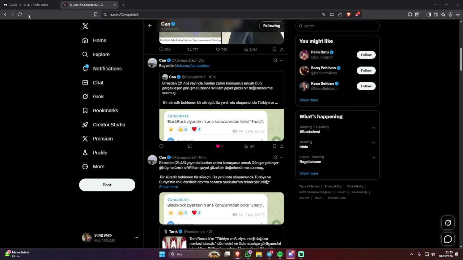Screen dimensions: 463x260
Task: Click the Post button
Action: 107,185
